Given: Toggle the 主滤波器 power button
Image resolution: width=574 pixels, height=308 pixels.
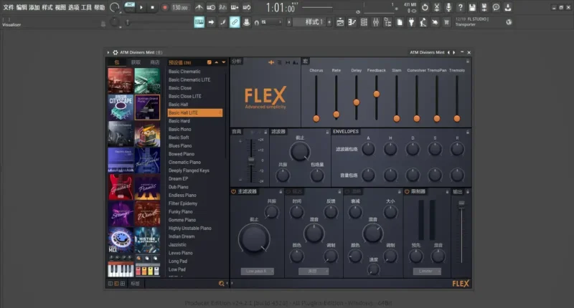Looking at the screenshot, I should point(234,191).
